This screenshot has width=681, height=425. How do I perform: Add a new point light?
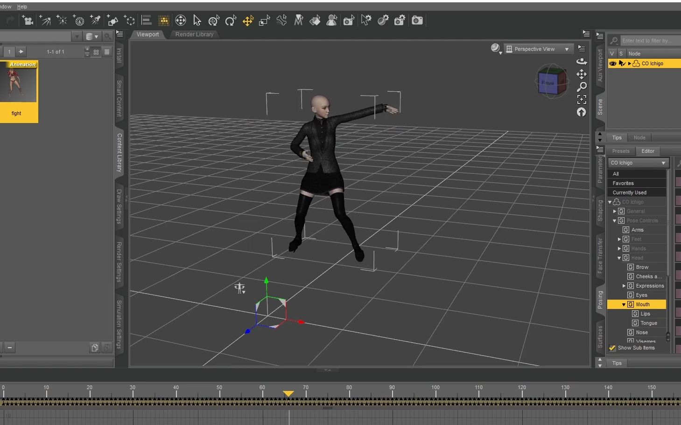(62, 20)
